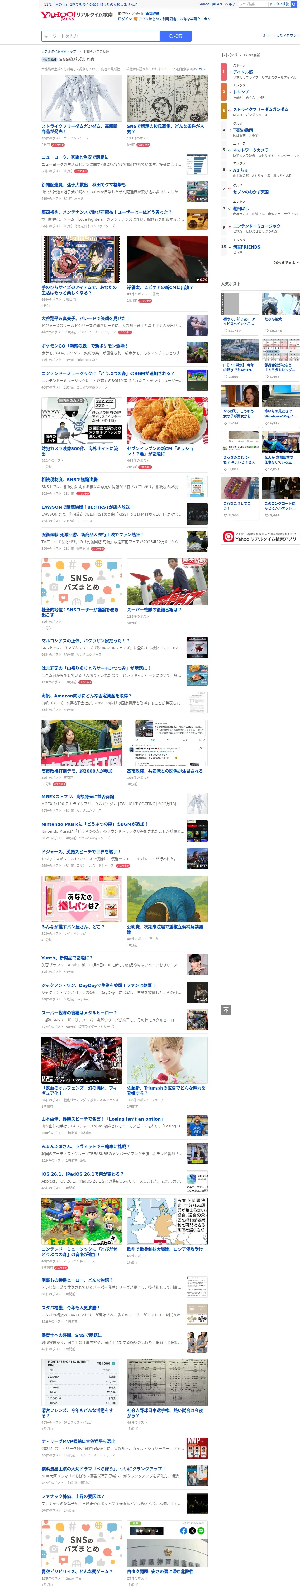Open ファナック株価、上昇の要因は？ headline
Image resolution: width=300 pixels, height=1588 pixels.
tap(73, 1496)
